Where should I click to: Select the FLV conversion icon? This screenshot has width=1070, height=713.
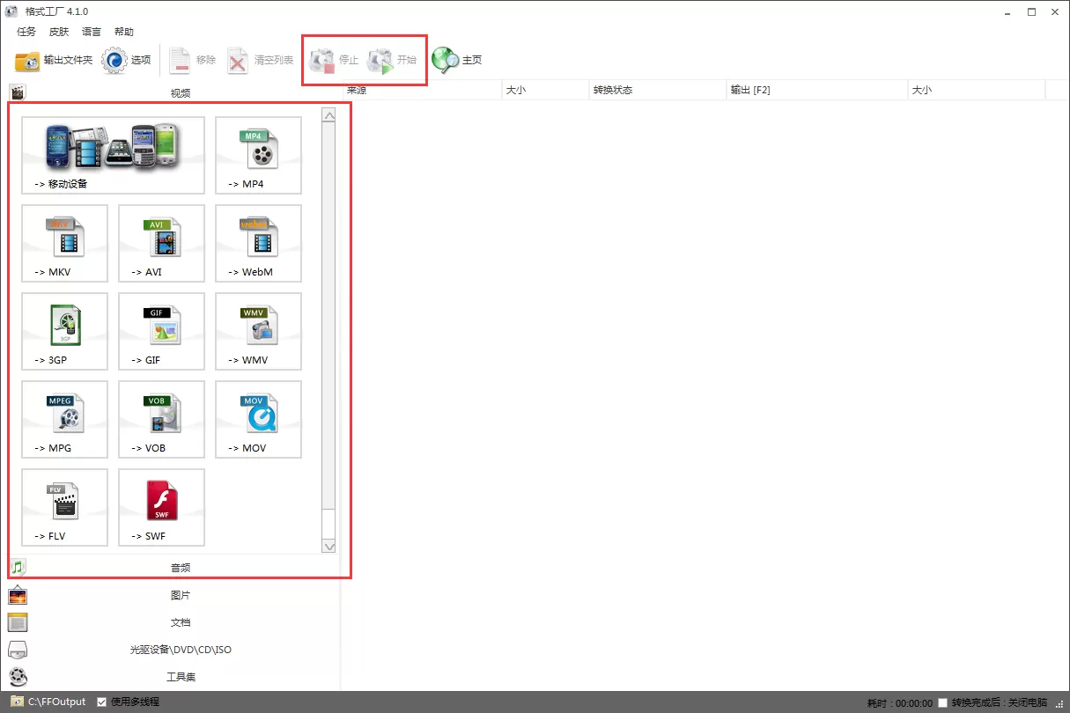pyautogui.click(x=64, y=507)
